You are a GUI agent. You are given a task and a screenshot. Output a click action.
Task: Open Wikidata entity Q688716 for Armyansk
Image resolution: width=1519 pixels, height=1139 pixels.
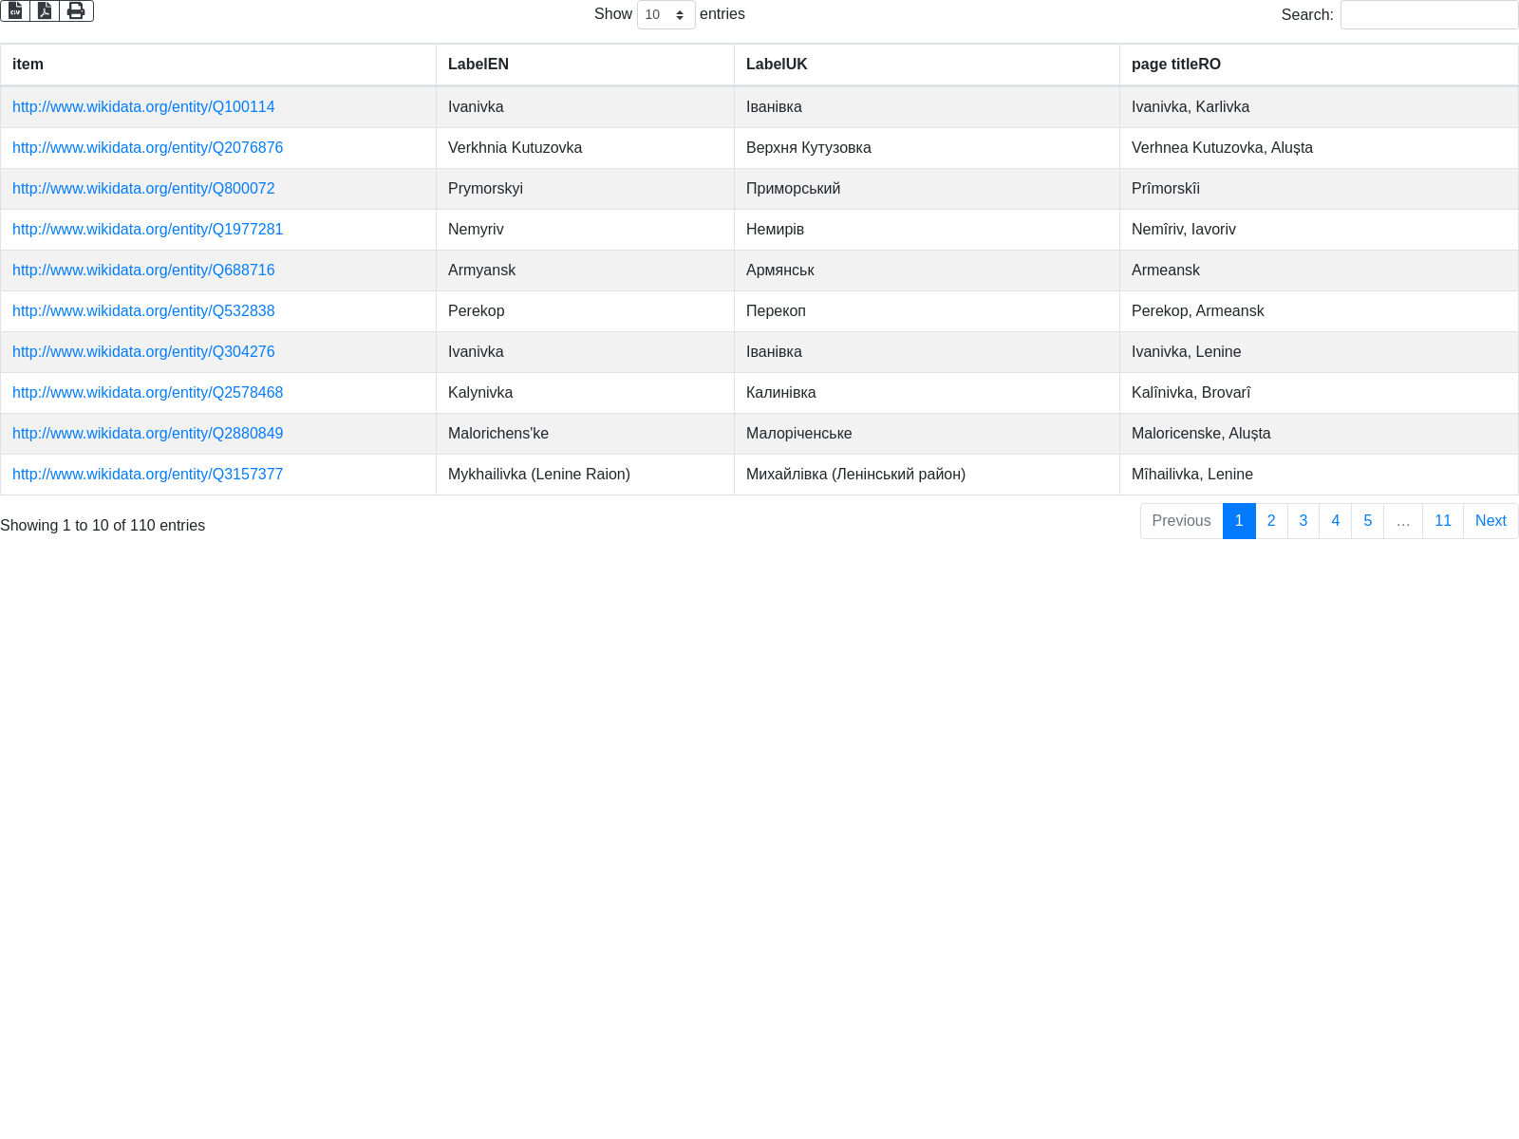143,271
